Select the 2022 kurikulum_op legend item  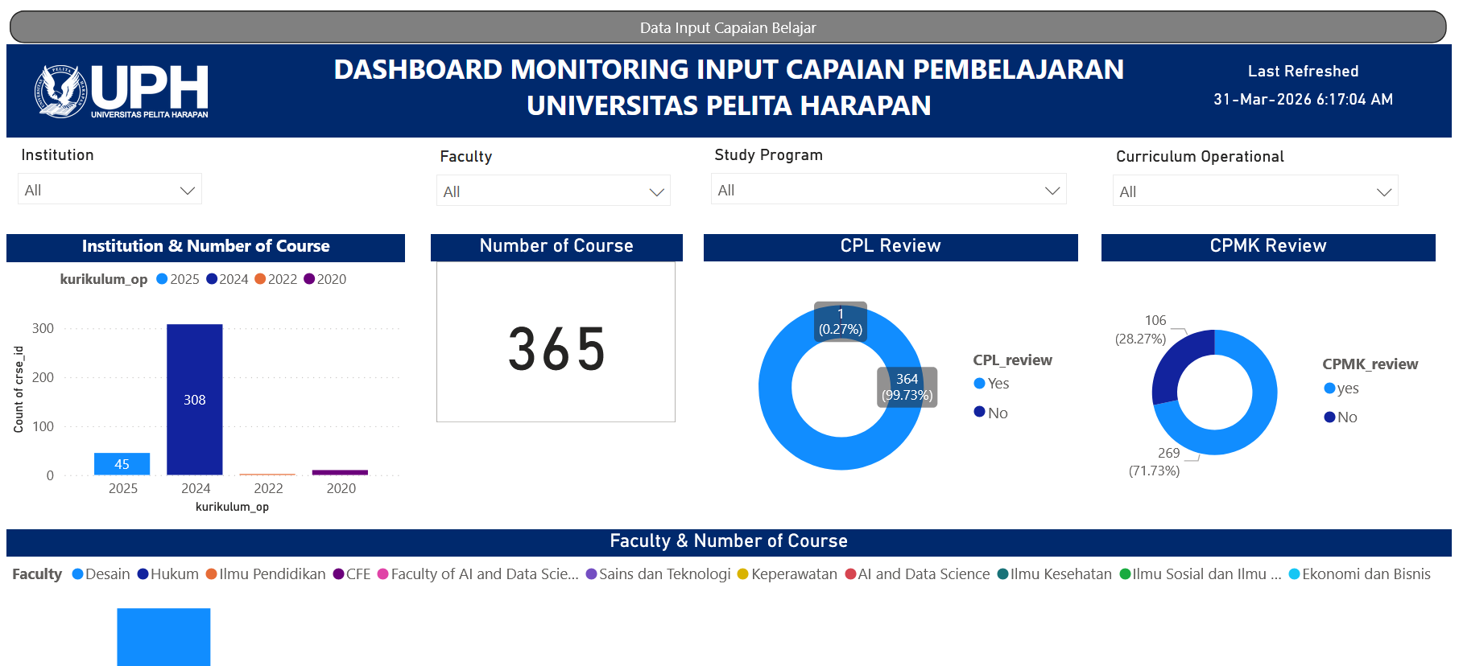point(276,279)
